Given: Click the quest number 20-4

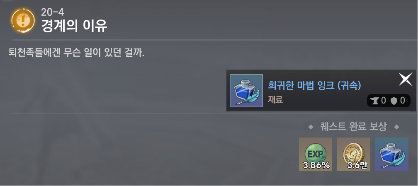Looking at the screenshot, I should (53, 12).
